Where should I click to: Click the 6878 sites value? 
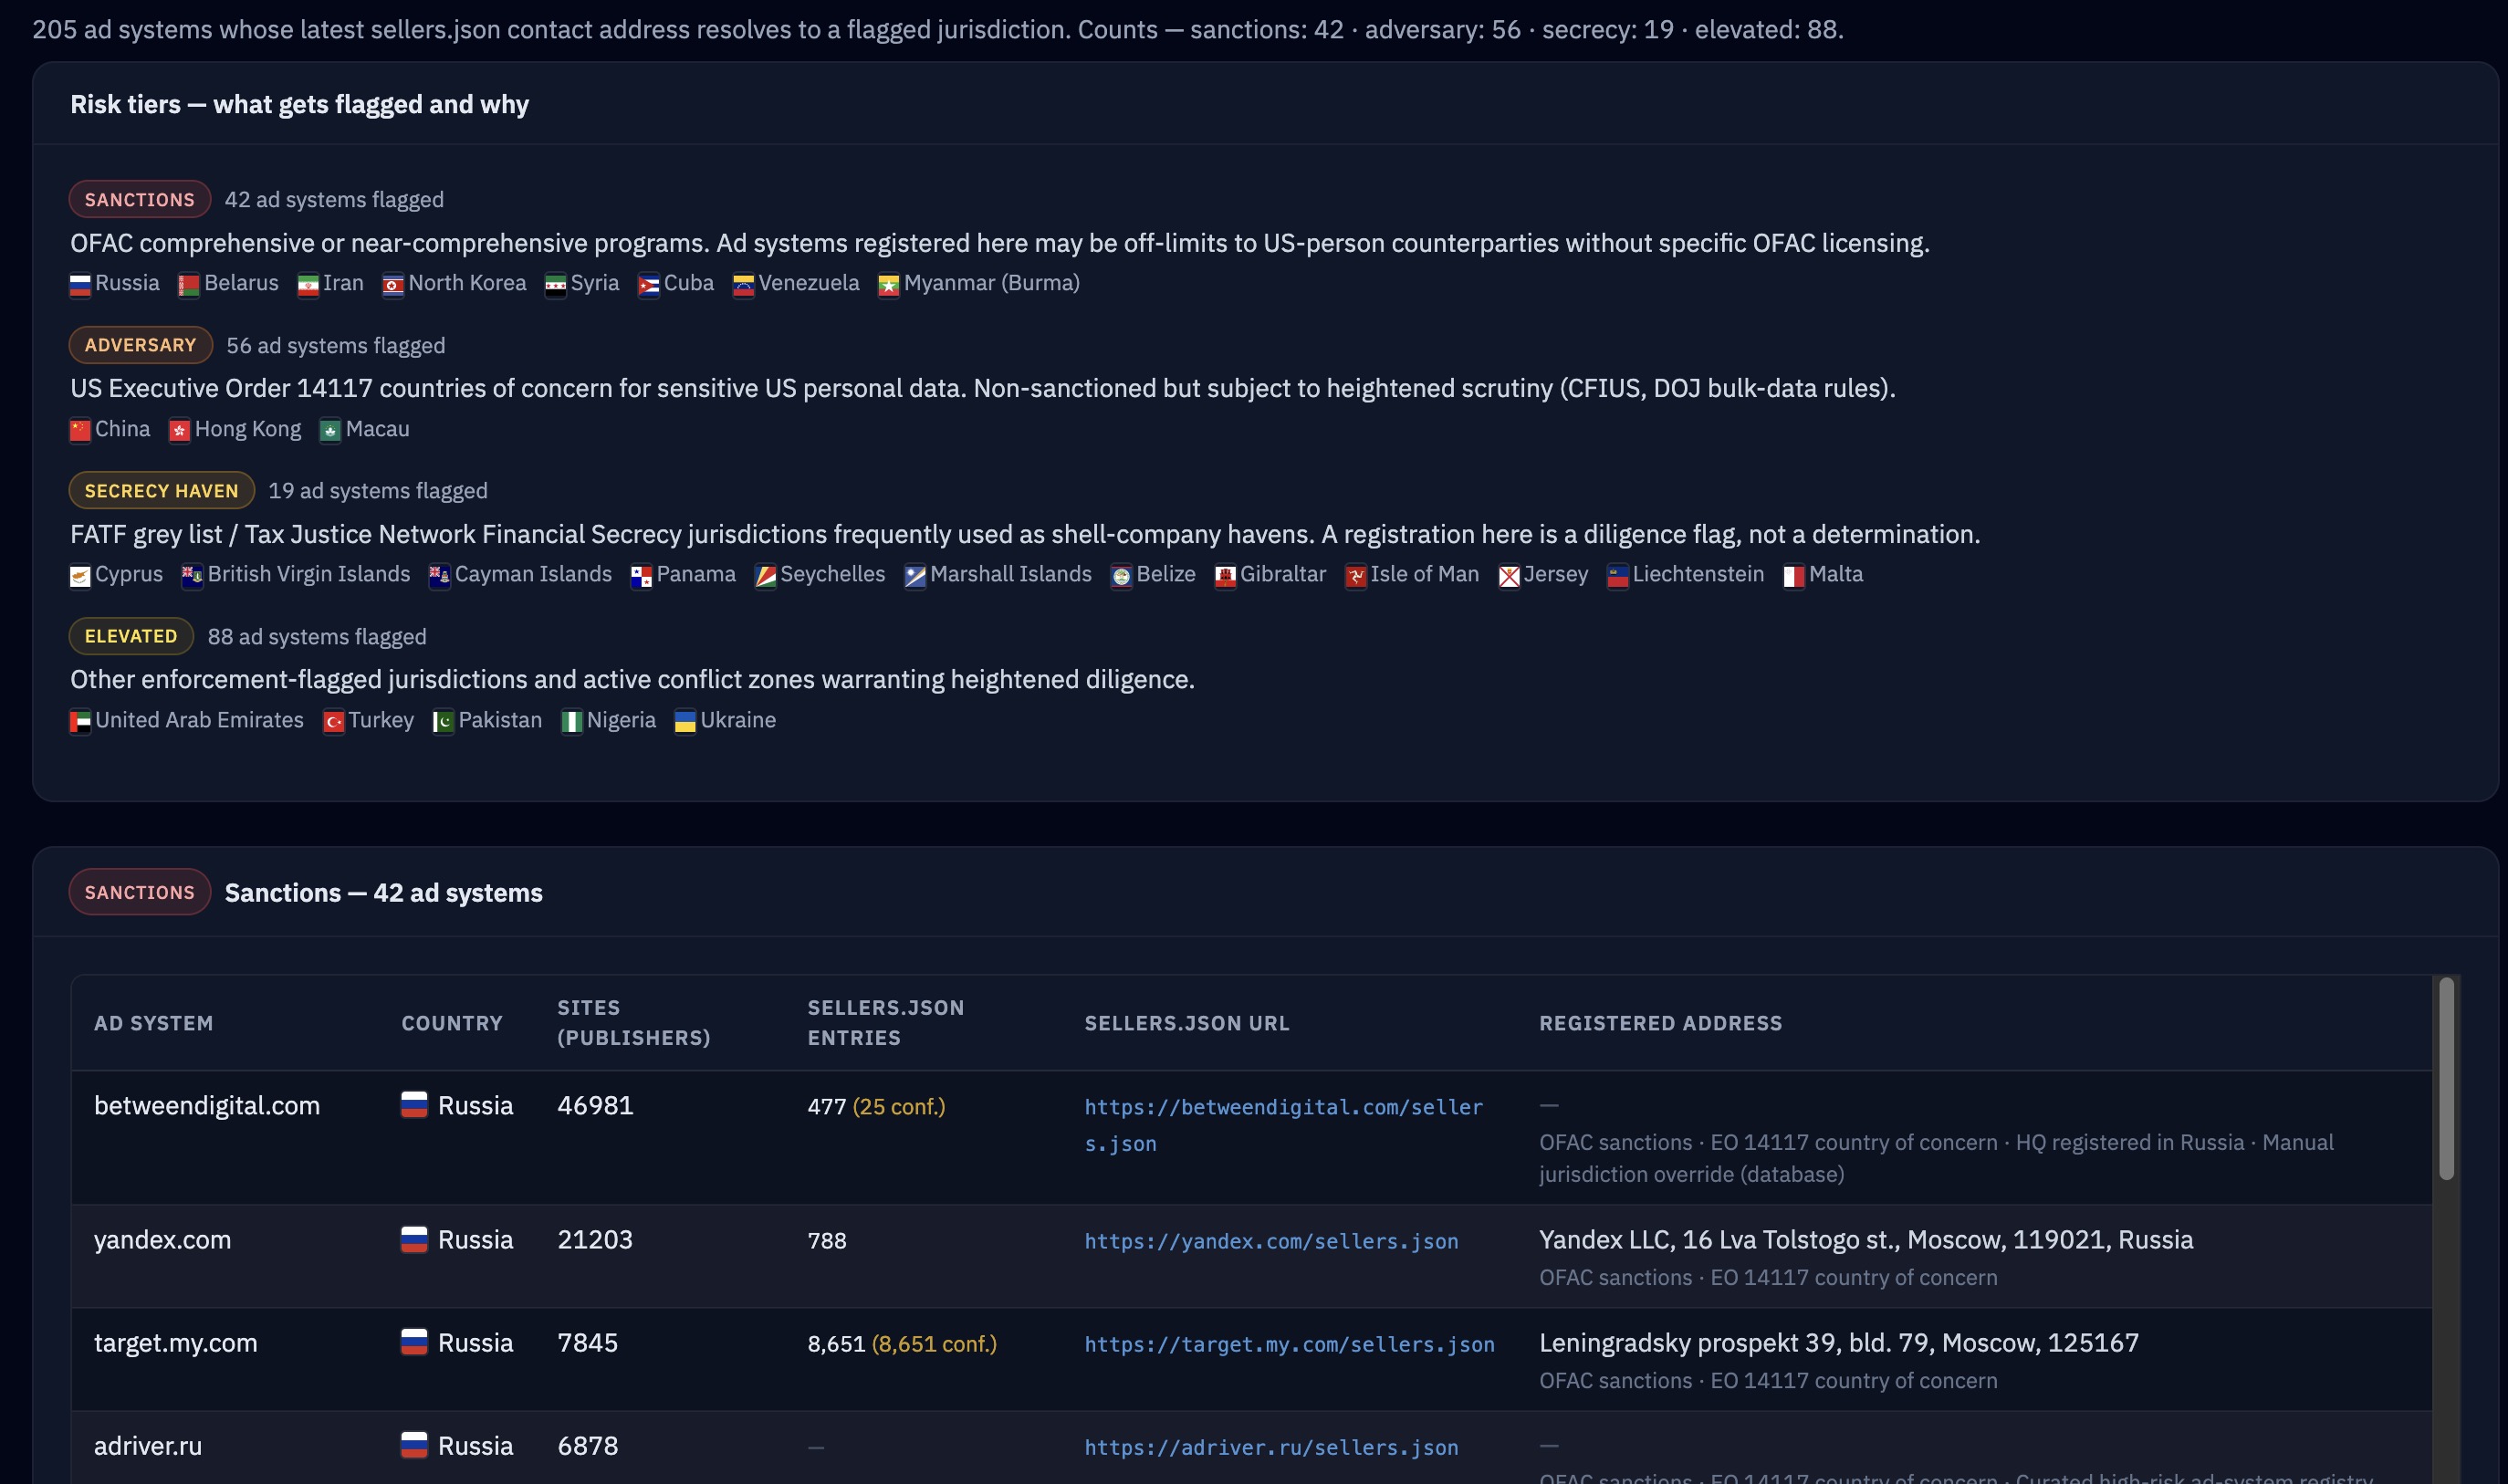pyautogui.click(x=588, y=1446)
